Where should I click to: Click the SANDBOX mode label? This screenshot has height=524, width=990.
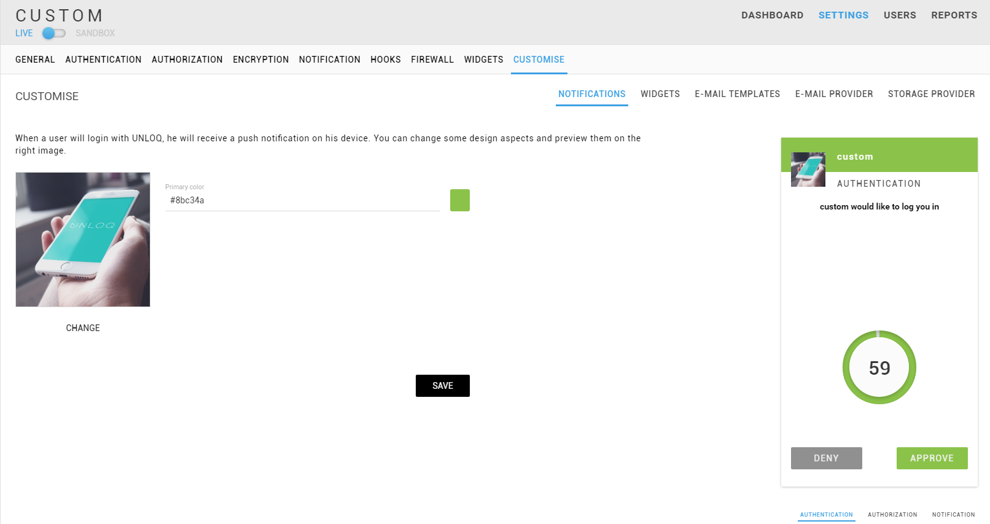click(95, 33)
